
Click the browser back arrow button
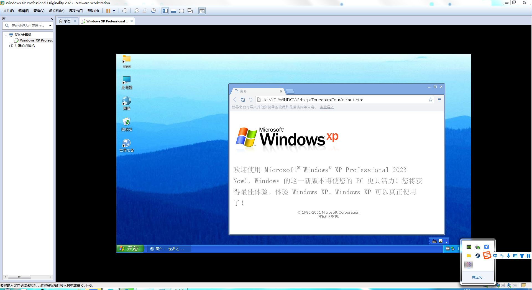pyautogui.click(x=235, y=100)
